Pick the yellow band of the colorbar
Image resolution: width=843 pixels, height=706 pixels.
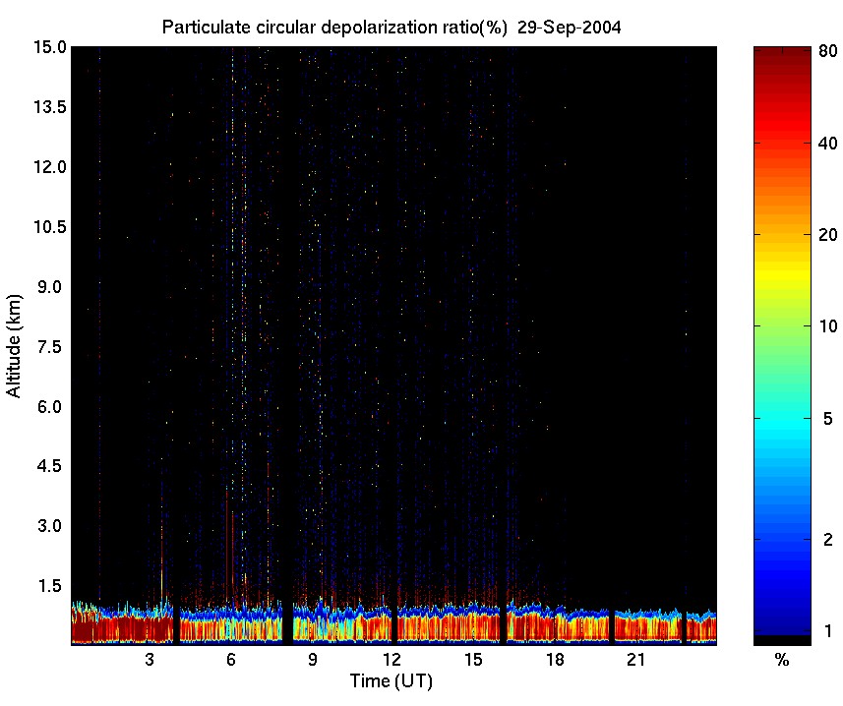[x=782, y=274]
